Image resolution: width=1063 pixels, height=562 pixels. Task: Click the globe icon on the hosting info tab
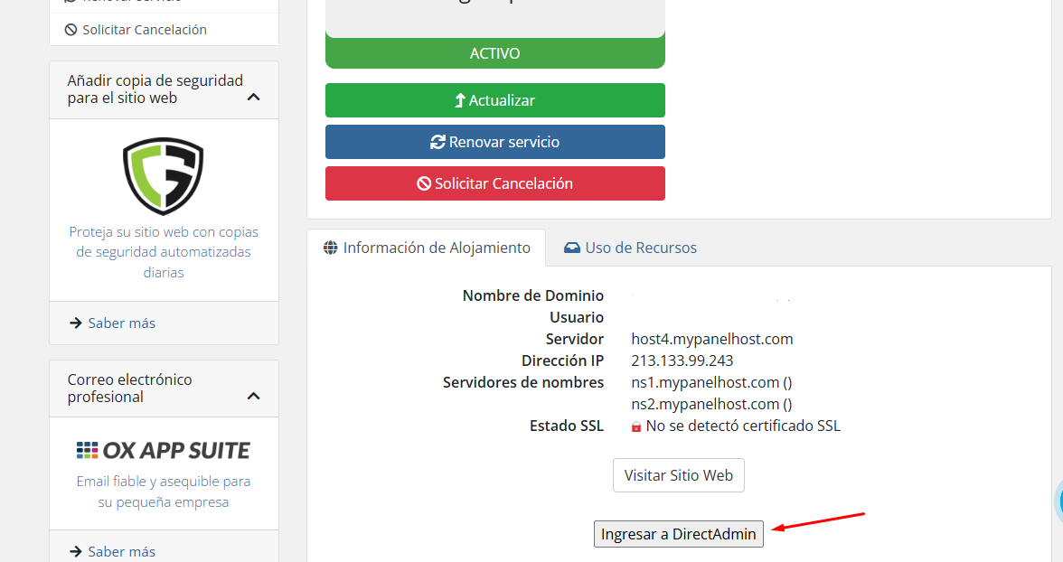(331, 248)
